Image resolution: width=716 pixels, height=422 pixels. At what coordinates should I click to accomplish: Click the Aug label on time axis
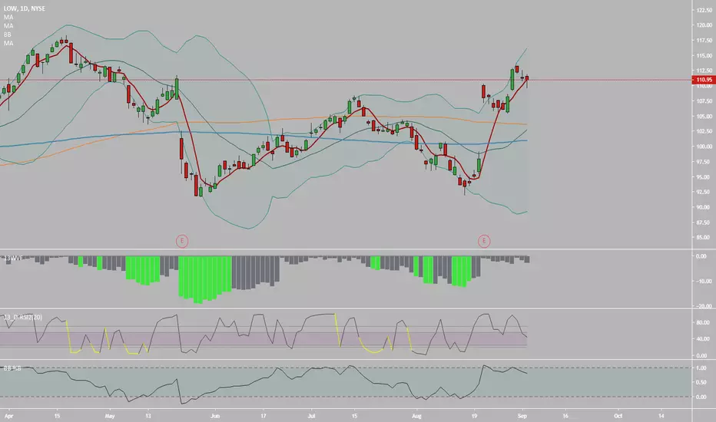416,416
